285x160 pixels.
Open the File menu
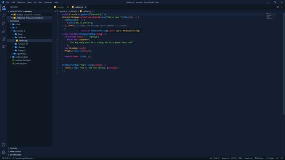pyautogui.click(x=8, y=2)
